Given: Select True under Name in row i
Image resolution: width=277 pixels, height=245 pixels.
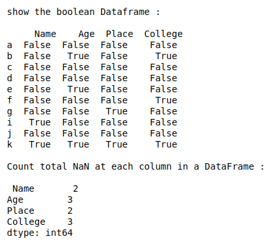Looking at the screenshot, I should pos(40,122).
